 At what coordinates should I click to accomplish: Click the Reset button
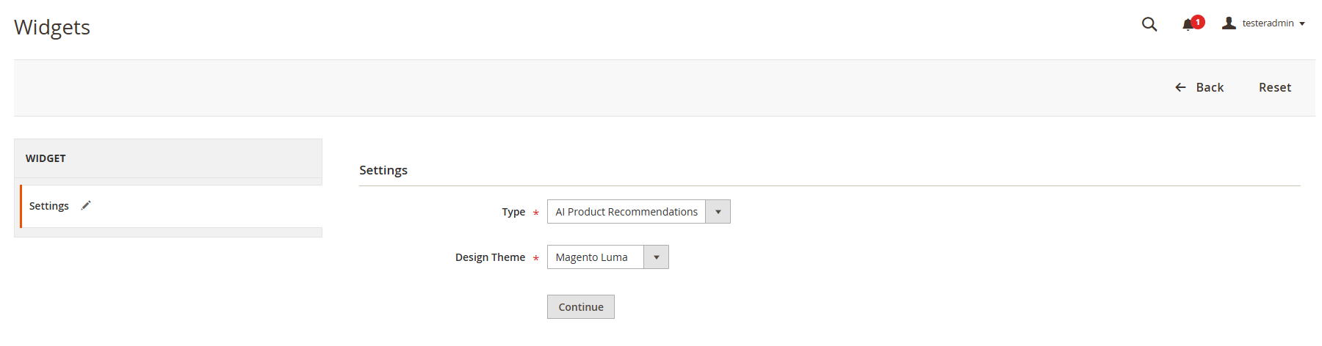point(1275,87)
